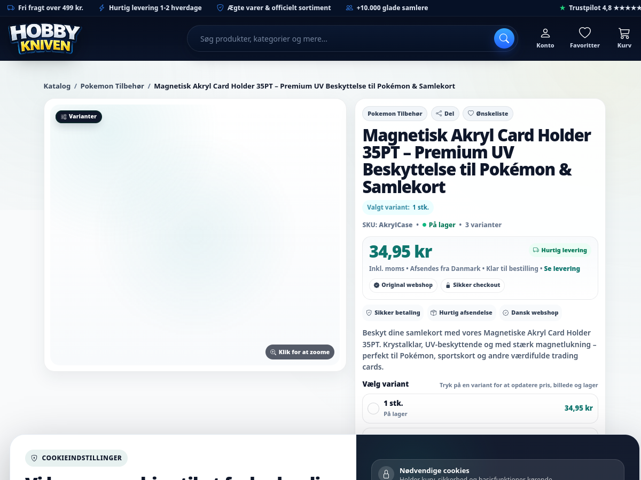Image resolution: width=641 pixels, height=480 pixels.
Task: Click the Original webshop badge
Action: tap(403, 285)
